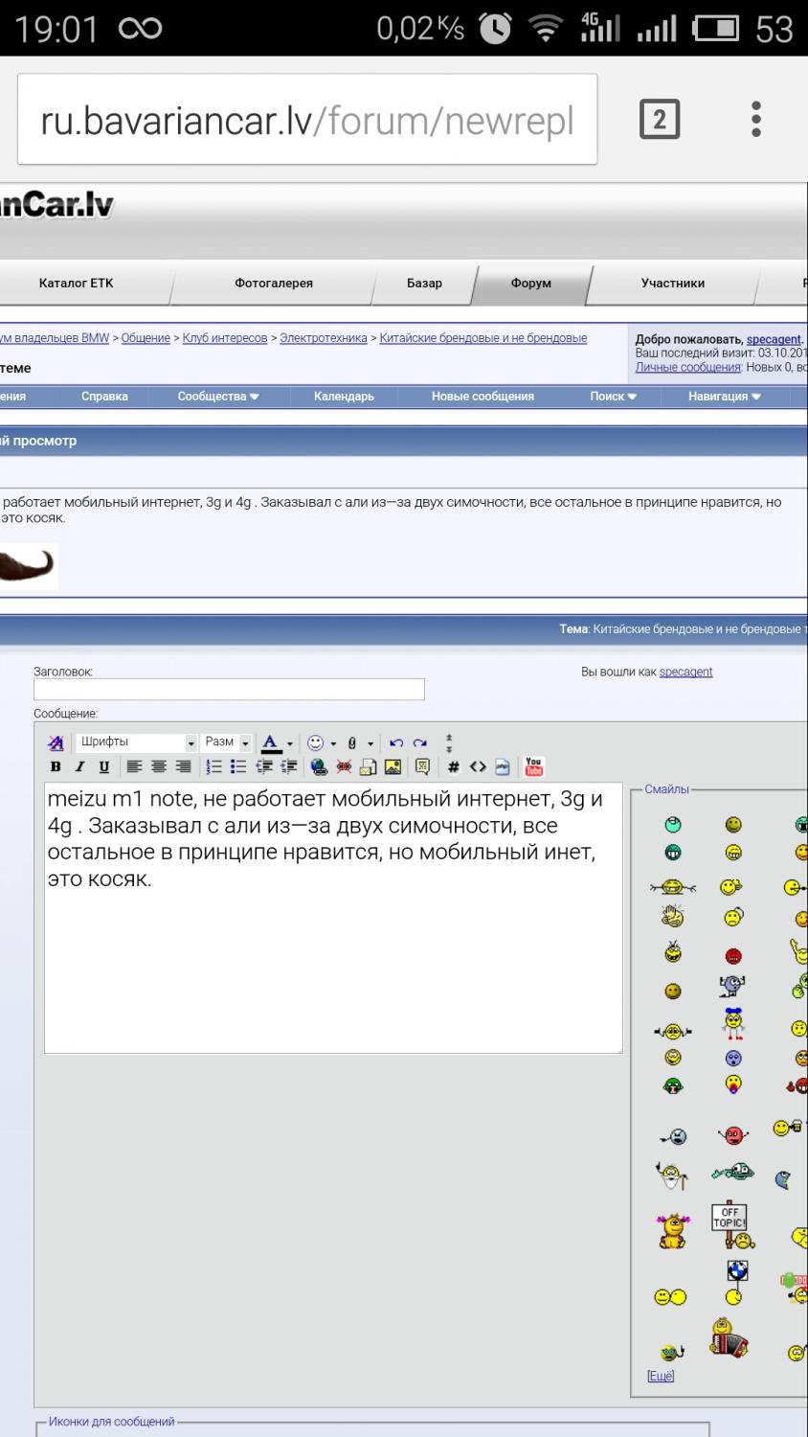Apply underline formatting button
The image size is (808, 1437).
coord(103,766)
